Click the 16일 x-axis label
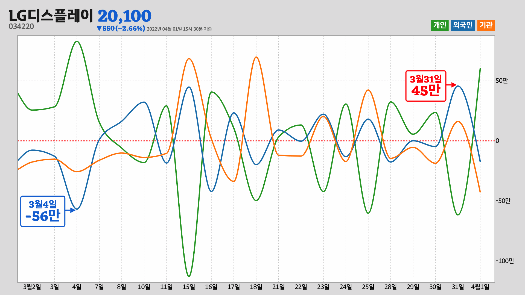The width and height of the screenshot is (525, 295). (x=211, y=287)
